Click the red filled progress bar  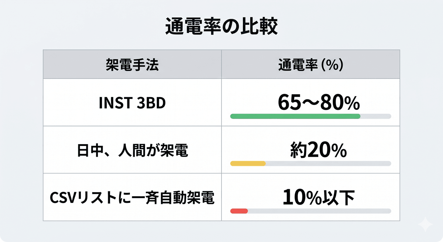239,211
